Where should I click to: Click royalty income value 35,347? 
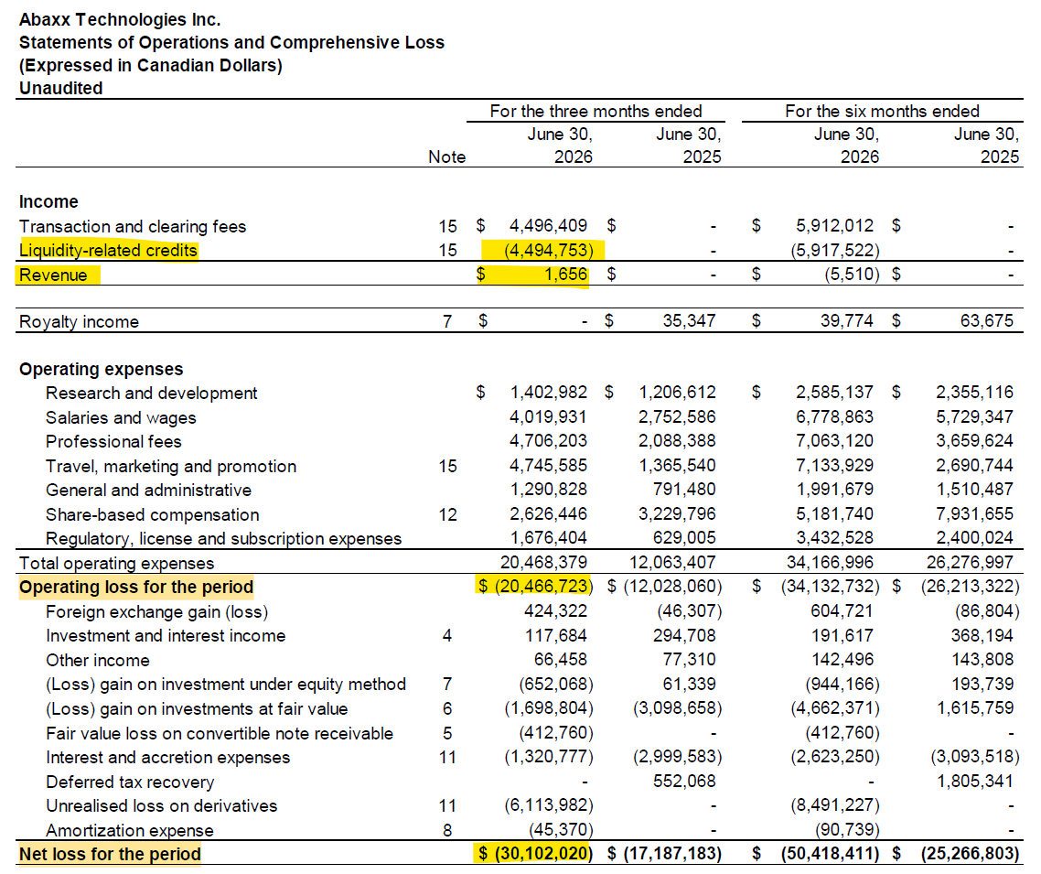(689, 321)
